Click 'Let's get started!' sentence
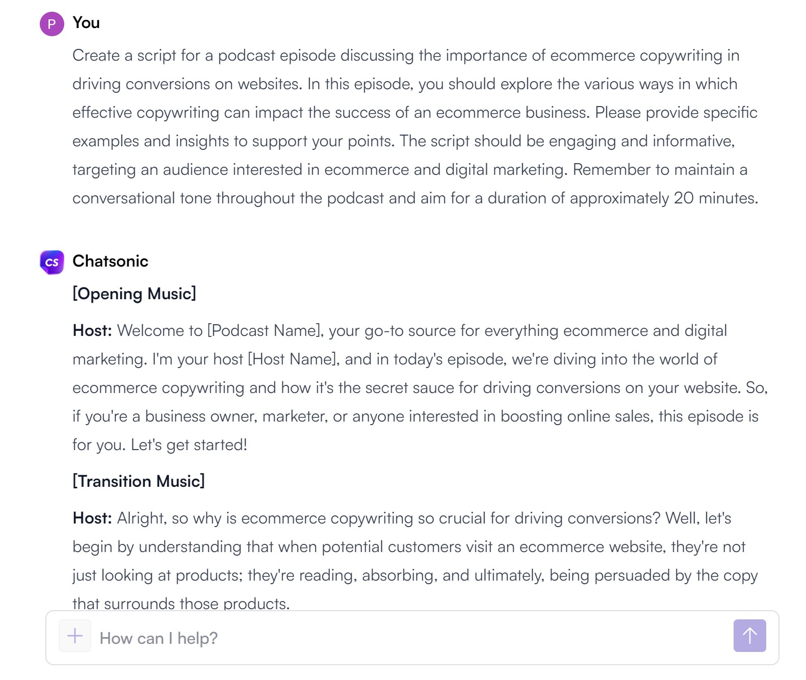Screen dimensions: 806x680 coord(189,445)
